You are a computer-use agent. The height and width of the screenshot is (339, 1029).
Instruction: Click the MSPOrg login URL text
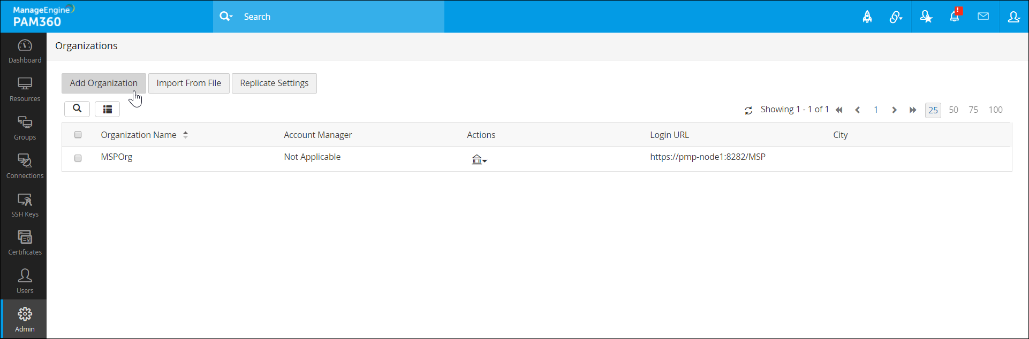pyautogui.click(x=708, y=157)
